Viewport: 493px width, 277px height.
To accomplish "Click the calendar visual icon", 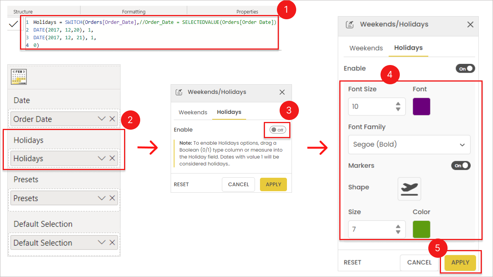I will [x=19, y=77].
